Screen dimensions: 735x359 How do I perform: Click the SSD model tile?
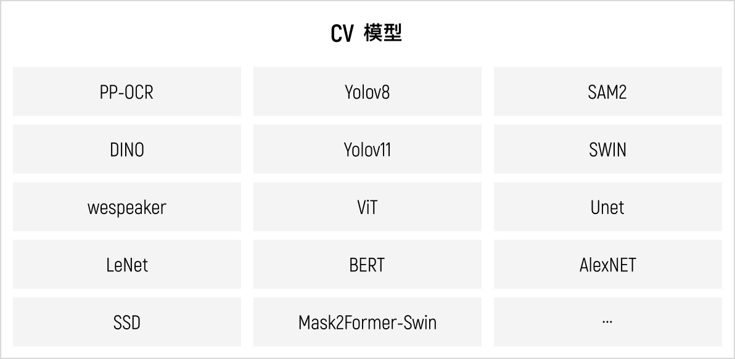126,322
